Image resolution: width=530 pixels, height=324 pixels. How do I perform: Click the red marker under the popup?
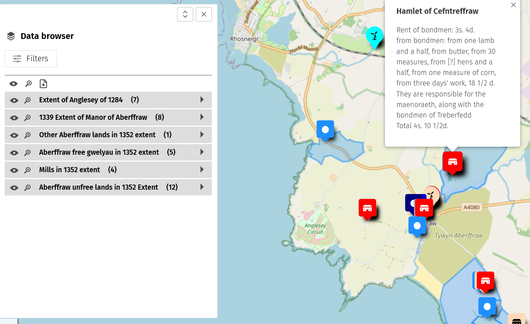click(x=452, y=162)
